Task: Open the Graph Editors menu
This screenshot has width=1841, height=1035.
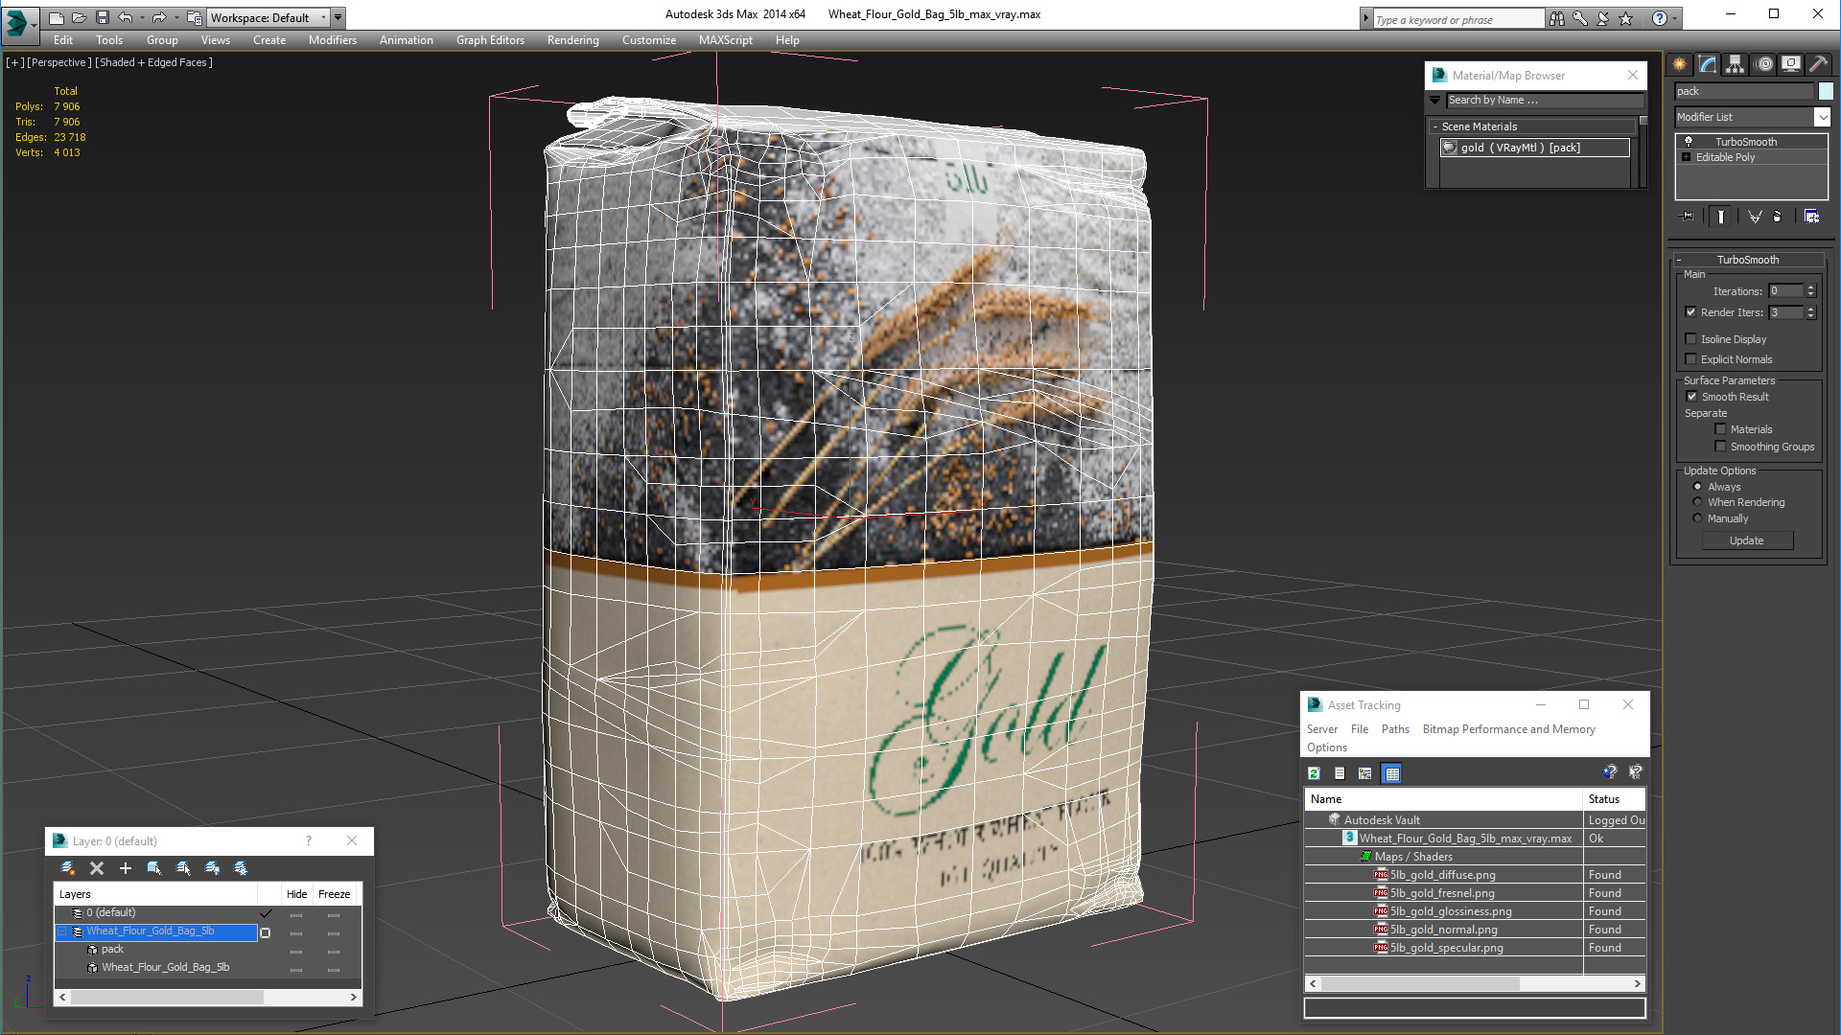Action: [490, 40]
